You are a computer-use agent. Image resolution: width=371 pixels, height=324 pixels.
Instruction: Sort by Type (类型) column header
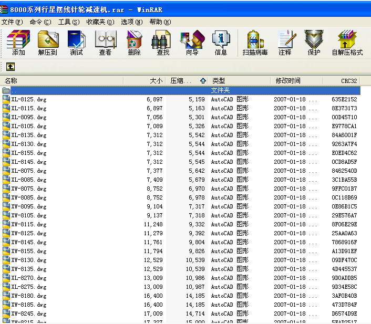click(239, 81)
